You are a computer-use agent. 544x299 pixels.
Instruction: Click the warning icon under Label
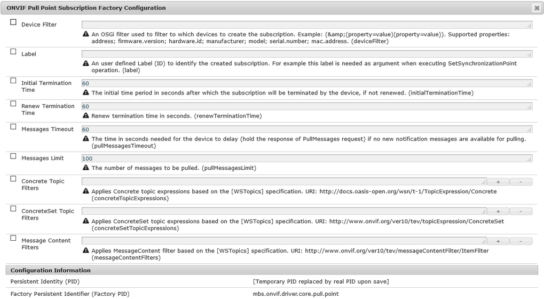point(86,63)
